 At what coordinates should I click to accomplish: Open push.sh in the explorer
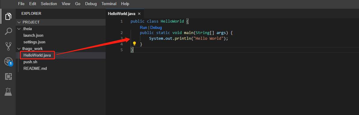[x=30, y=62]
